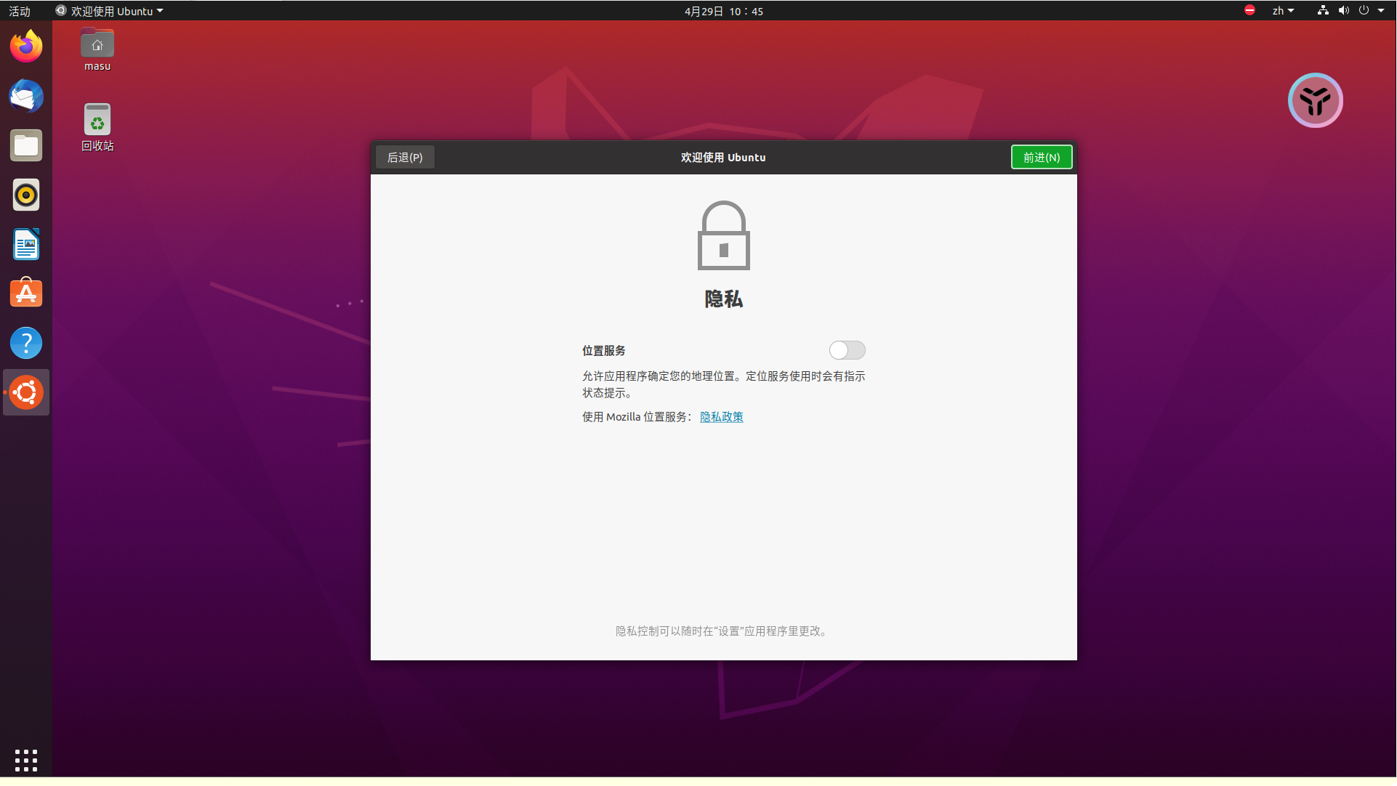Open the 隐私政策 privacy policy link
The width and height of the screenshot is (1397, 786).
[721, 417]
